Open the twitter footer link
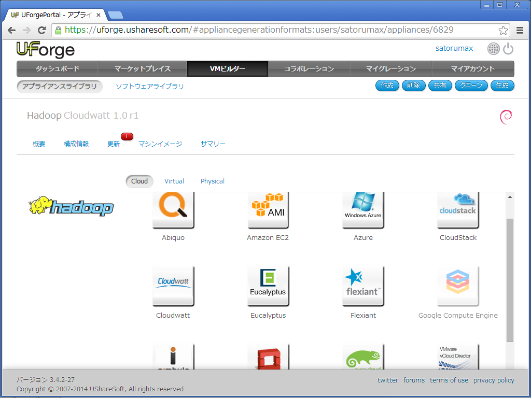The image size is (531, 398). (388, 380)
